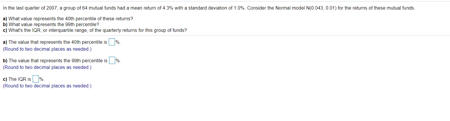Select question a) about the 40th percentile

pos(68,19)
